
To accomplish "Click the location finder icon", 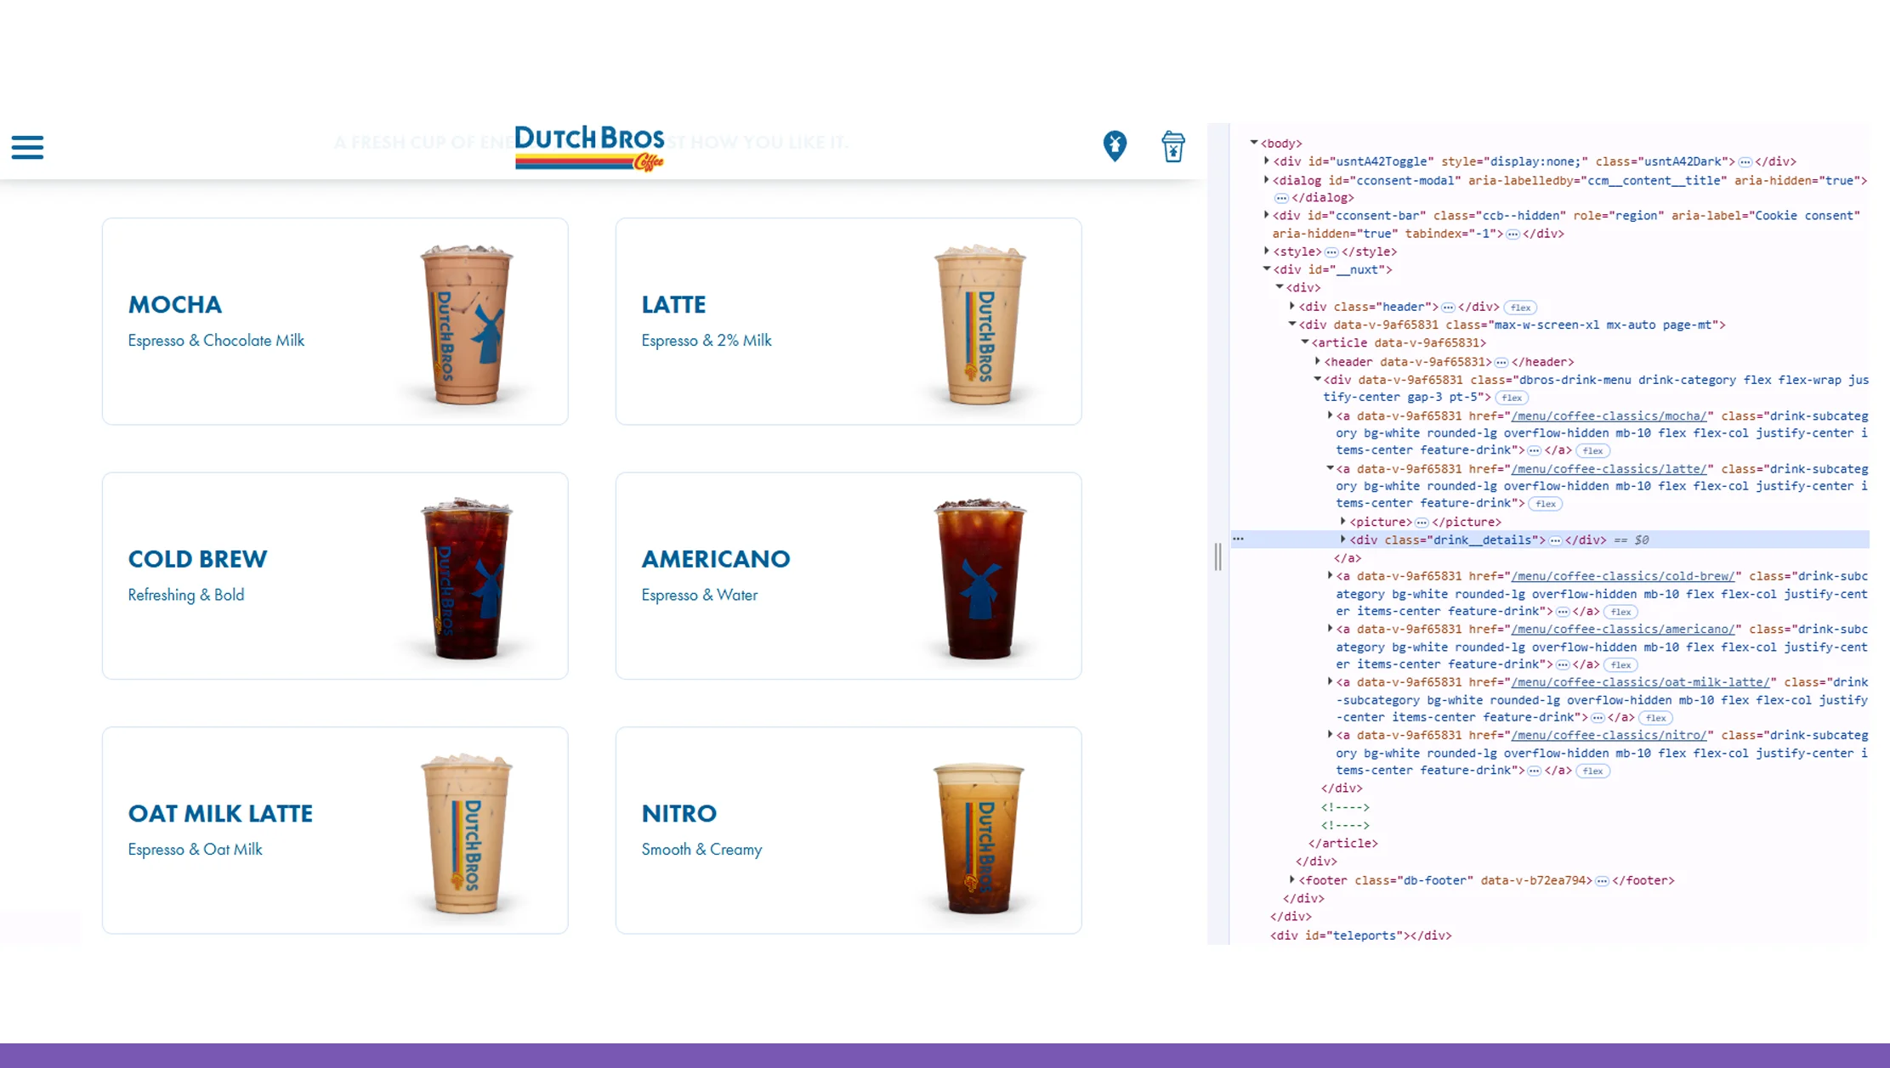I will coord(1115,145).
